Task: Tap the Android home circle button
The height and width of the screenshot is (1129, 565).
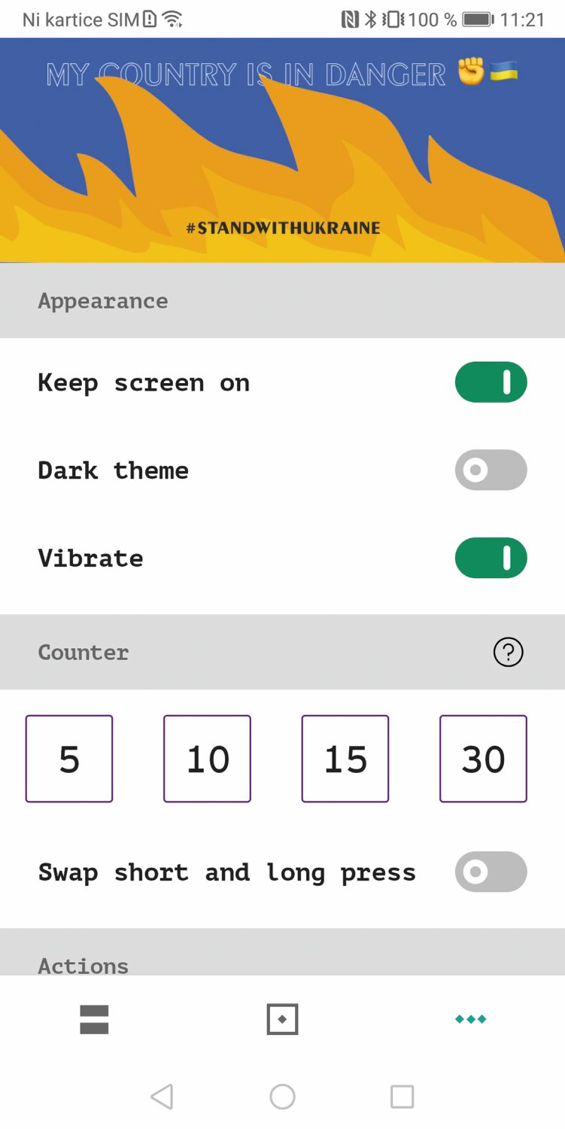Action: (282, 1097)
